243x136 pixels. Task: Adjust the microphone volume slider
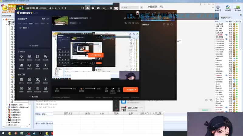pos(66,89)
